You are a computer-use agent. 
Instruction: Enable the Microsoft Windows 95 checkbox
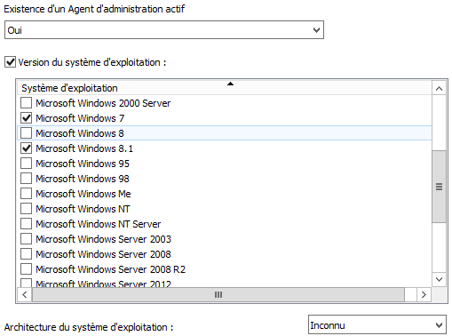point(26,164)
